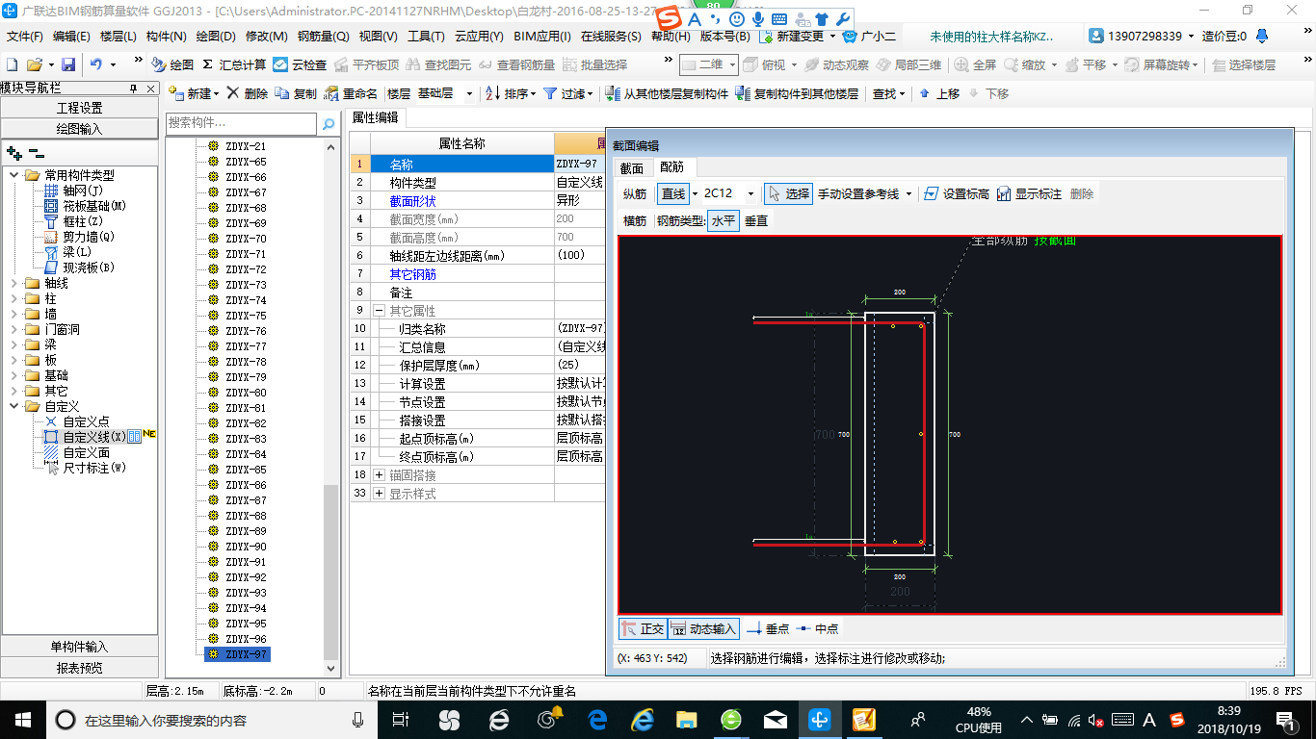Image resolution: width=1316 pixels, height=739 pixels.
Task: Click 从其他楼层复制构件 icon
Action: tap(667, 93)
